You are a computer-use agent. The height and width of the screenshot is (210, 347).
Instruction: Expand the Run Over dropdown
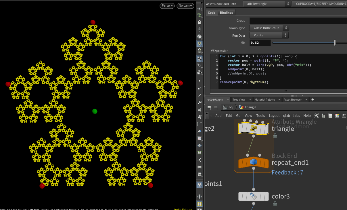(x=269, y=35)
